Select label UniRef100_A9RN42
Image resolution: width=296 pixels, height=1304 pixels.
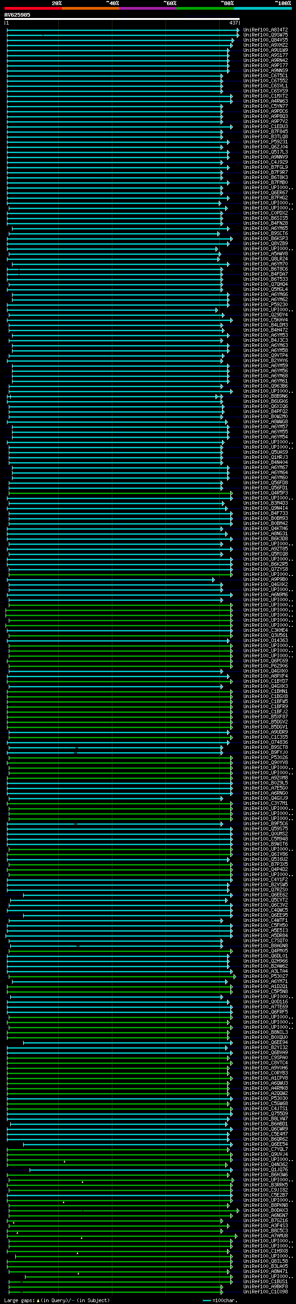tap(265, 60)
